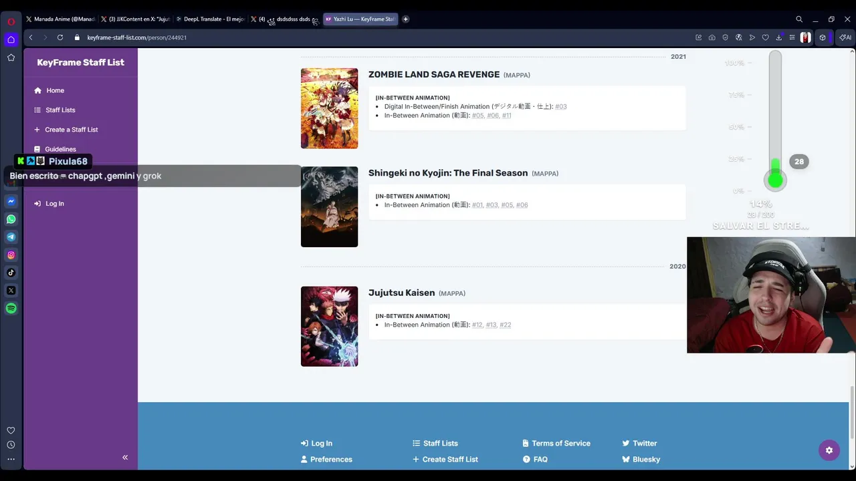Image resolution: width=856 pixels, height=481 pixels.
Task: Open the three-dot sidebar setup menu
Action: 11,459
